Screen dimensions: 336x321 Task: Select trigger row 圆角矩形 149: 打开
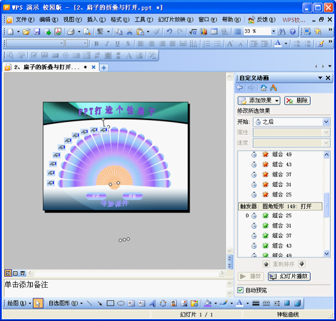(280, 206)
